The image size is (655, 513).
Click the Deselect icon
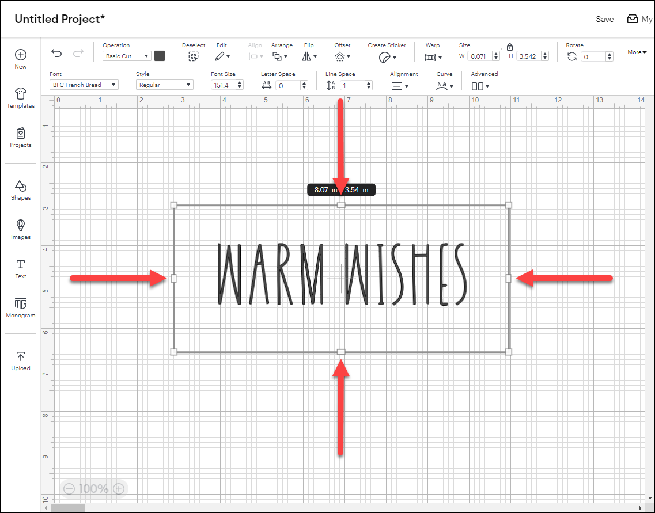click(x=194, y=56)
